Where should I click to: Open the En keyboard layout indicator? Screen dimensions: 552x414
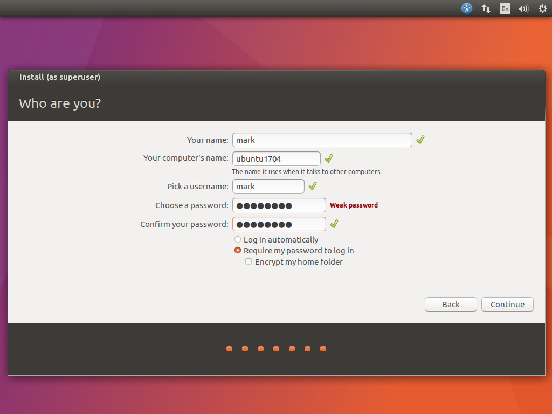pyautogui.click(x=505, y=9)
